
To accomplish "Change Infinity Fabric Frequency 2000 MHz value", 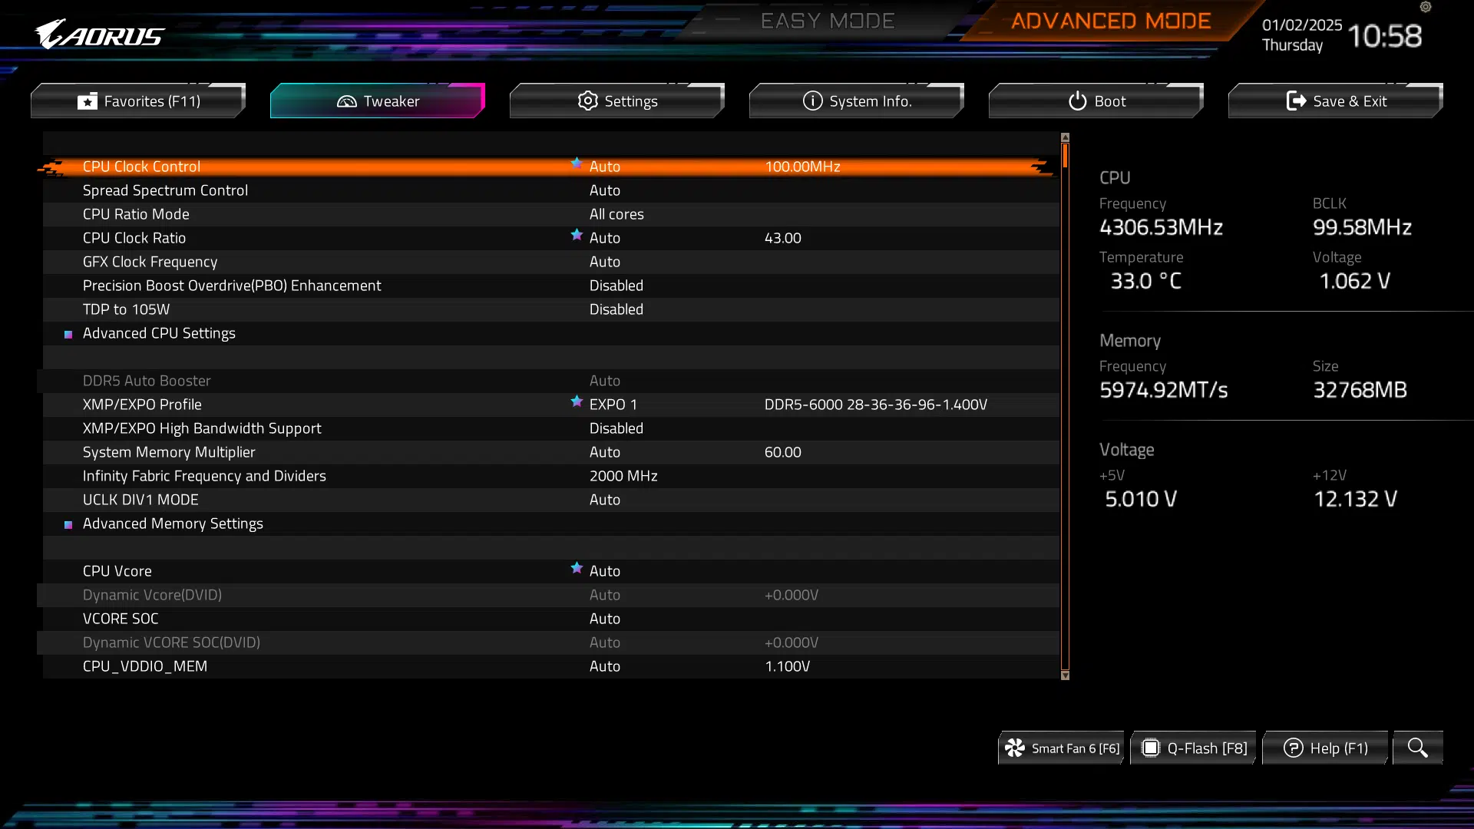I will tap(623, 476).
